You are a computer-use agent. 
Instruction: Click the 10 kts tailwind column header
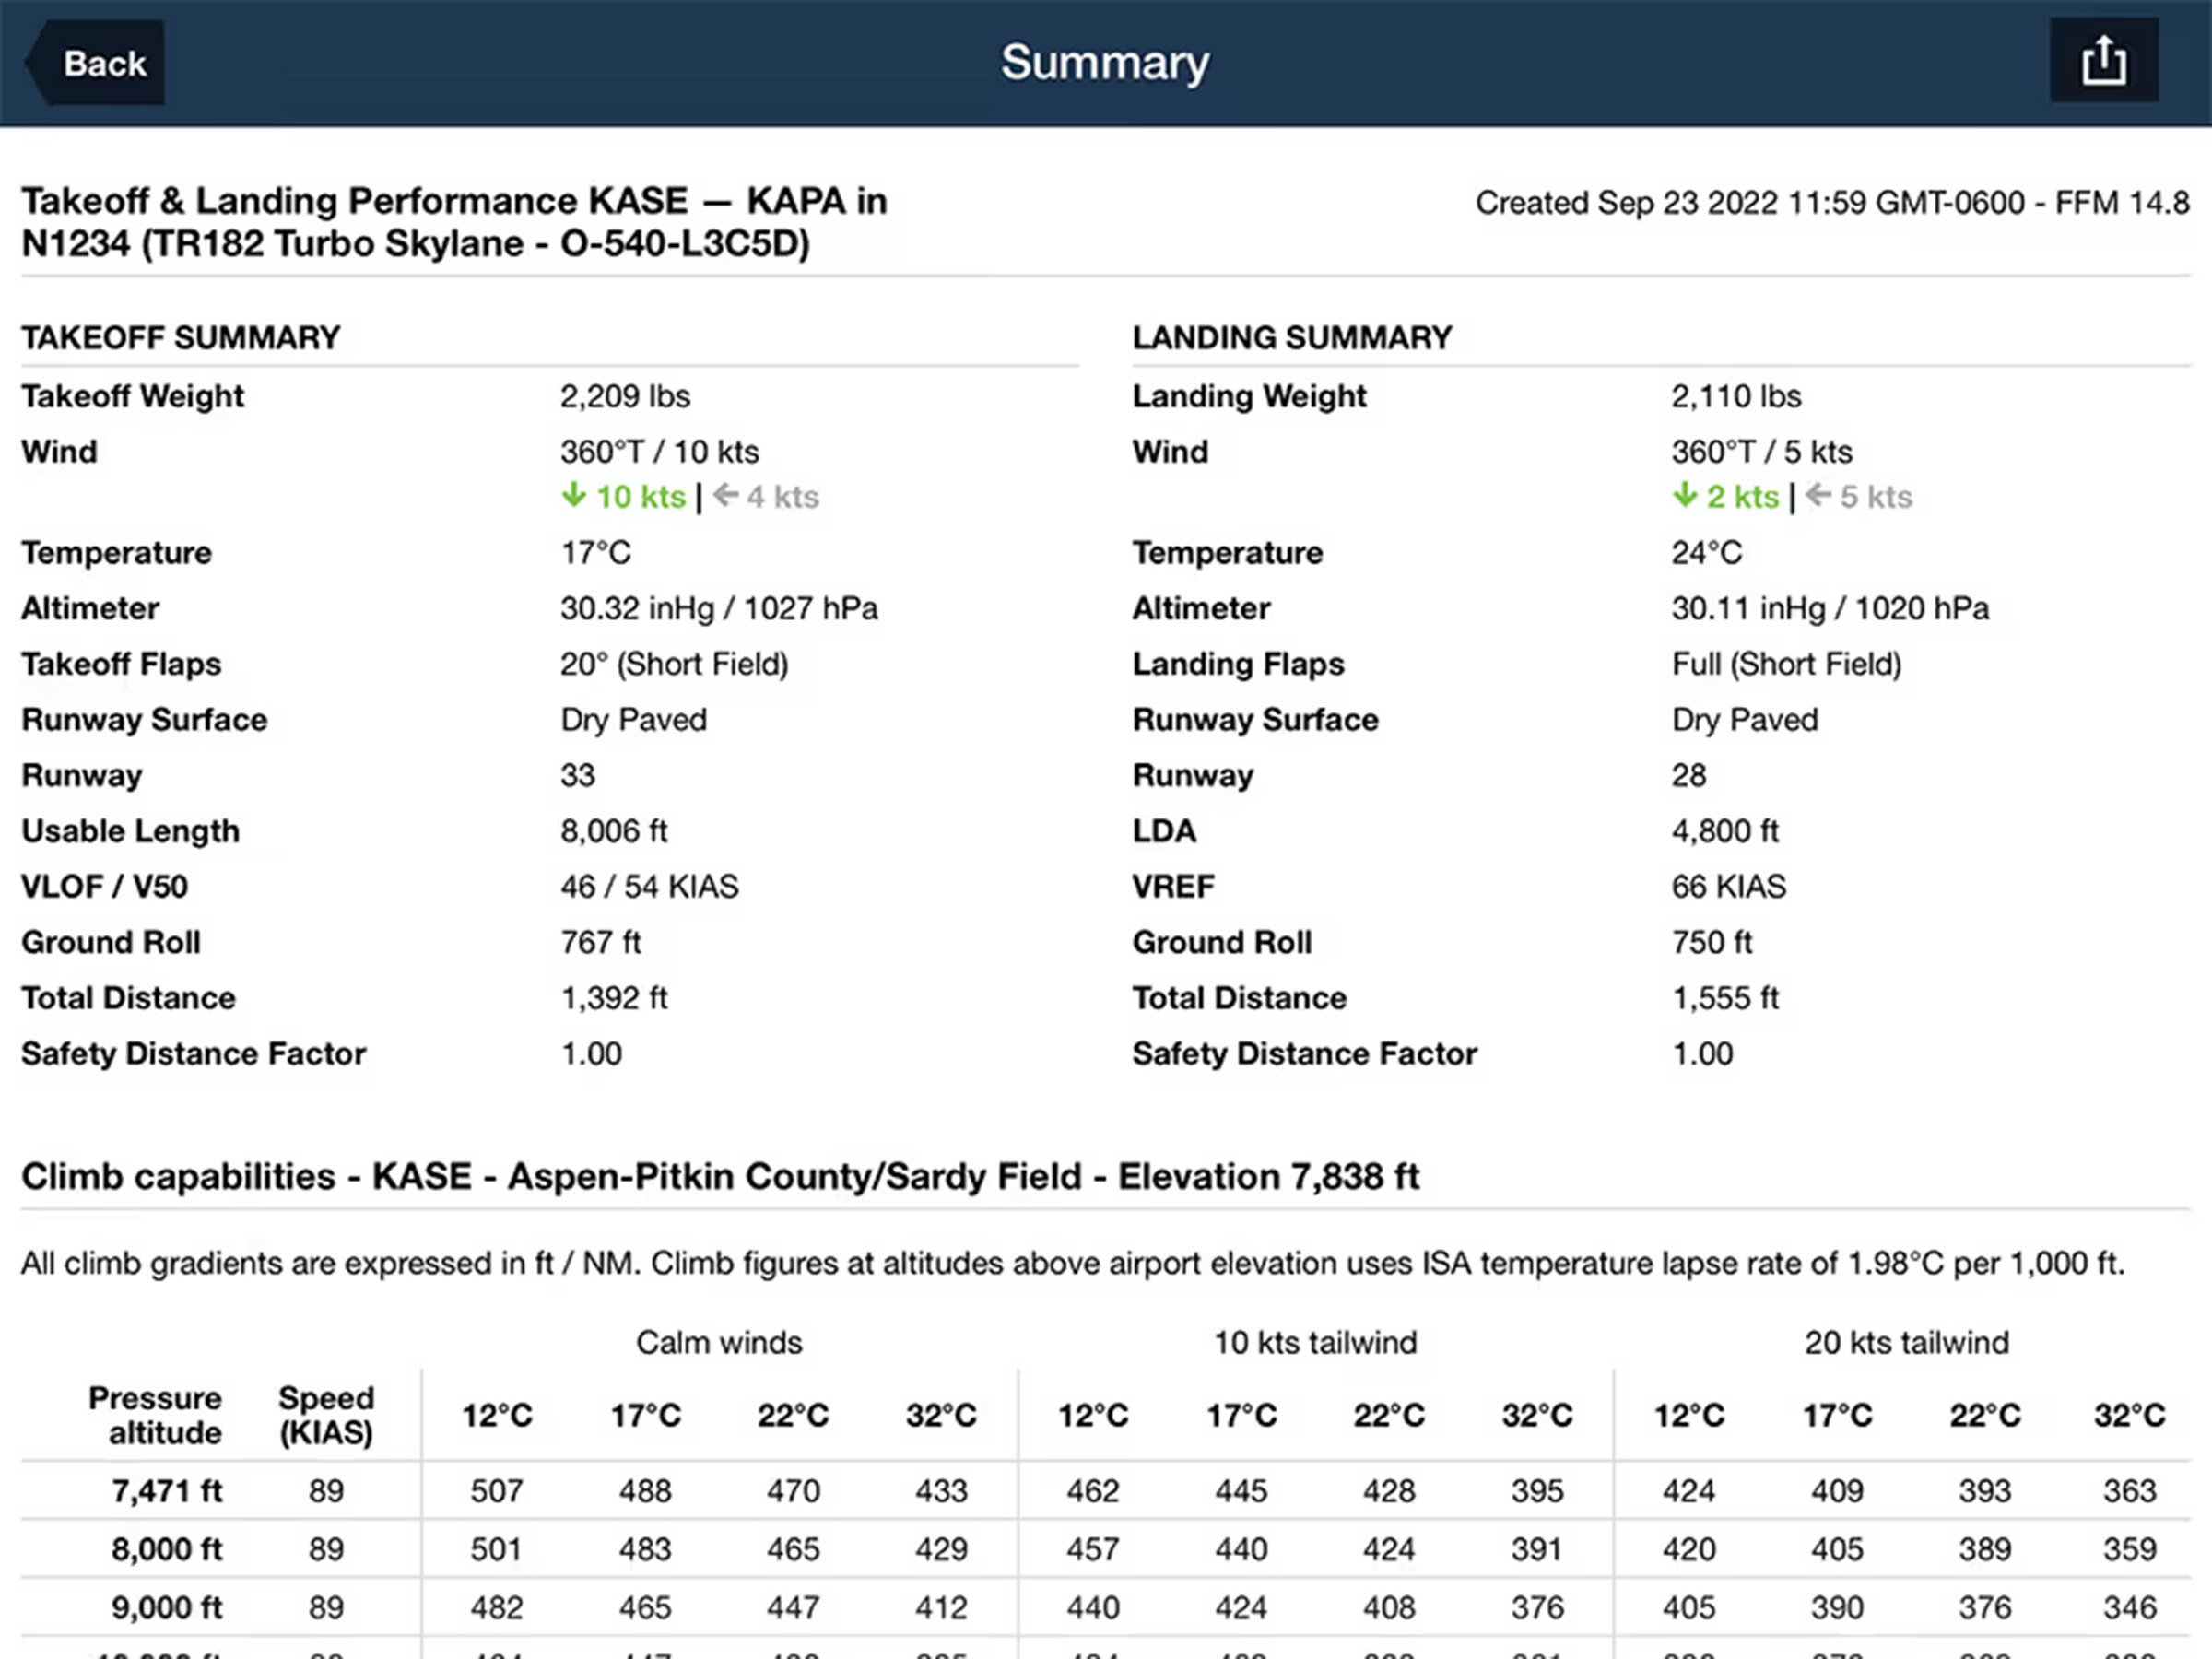[1315, 1342]
